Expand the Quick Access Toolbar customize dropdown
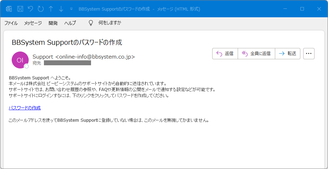Viewport: 328px width, 169px height. [72, 9]
